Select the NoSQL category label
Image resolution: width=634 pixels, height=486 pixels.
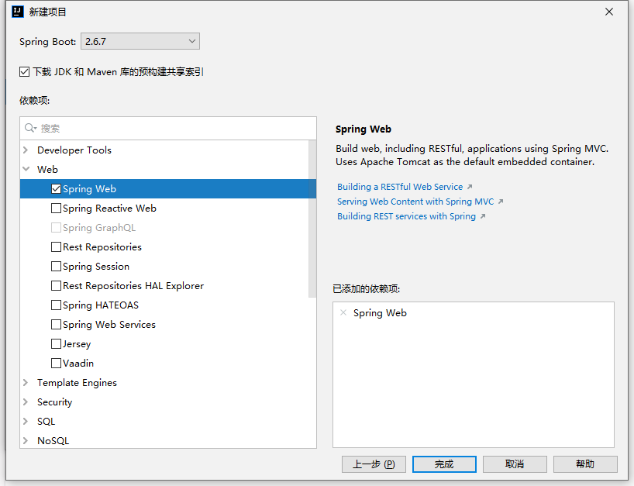(x=53, y=441)
